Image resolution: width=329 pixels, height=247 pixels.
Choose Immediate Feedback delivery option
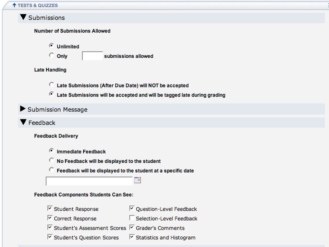(51, 151)
